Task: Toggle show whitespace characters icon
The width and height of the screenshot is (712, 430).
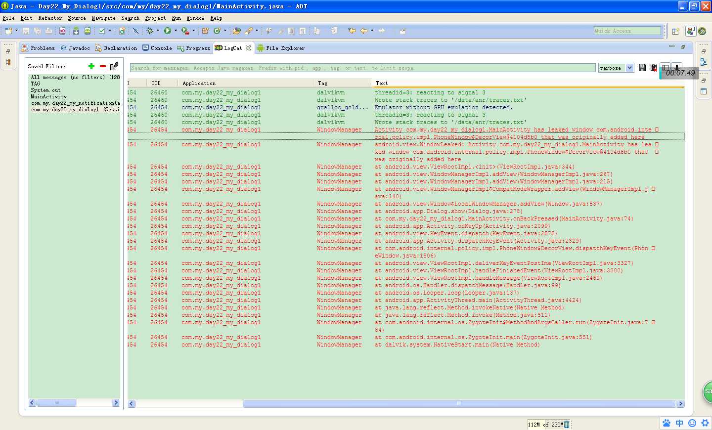Action: pyautogui.click(x=303, y=31)
